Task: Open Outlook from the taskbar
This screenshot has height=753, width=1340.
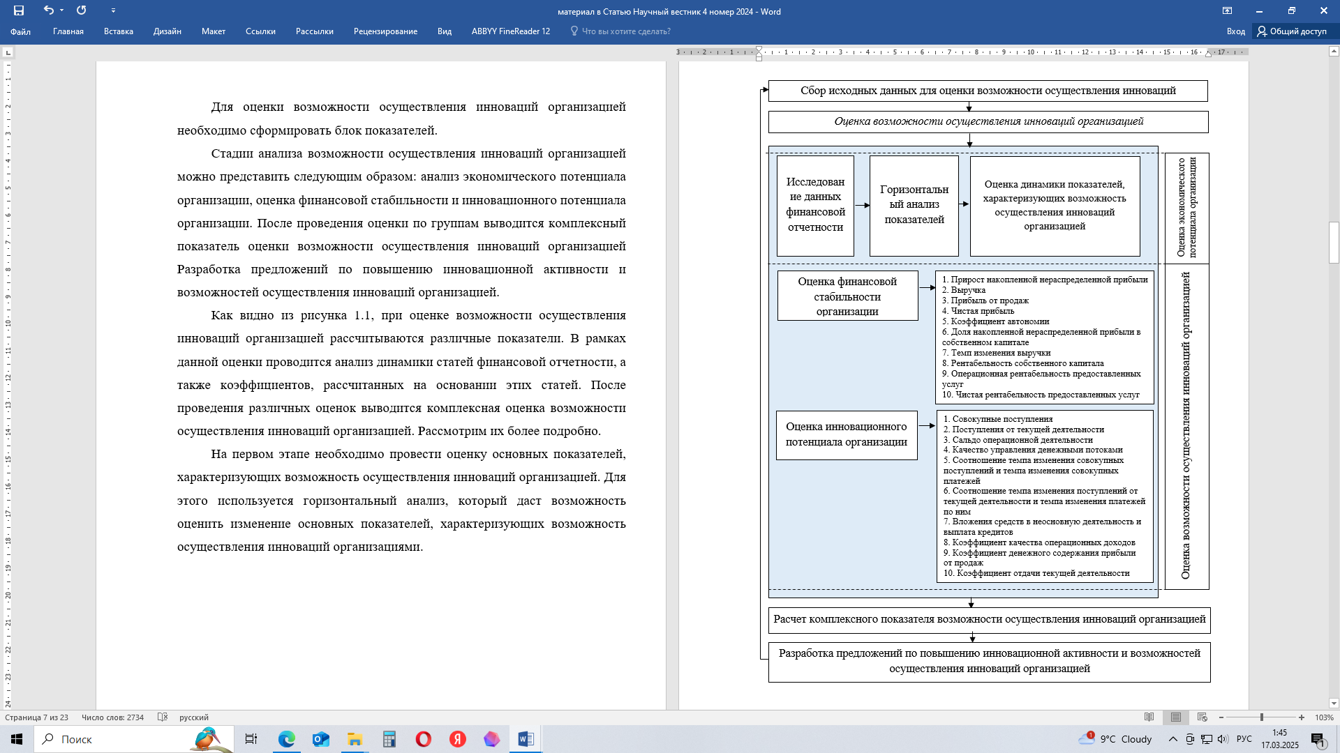Action: pos(321,739)
